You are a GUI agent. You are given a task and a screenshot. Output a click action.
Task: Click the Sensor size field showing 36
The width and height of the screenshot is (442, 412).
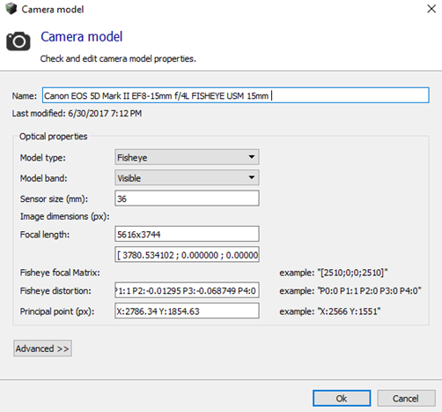(187, 199)
